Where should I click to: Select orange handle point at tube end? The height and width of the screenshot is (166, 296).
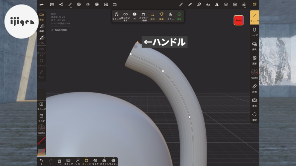point(138,42)
